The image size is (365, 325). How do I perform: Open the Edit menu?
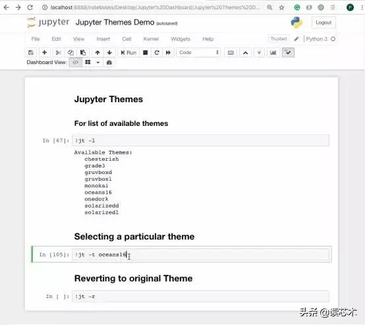tap(57, 39)
